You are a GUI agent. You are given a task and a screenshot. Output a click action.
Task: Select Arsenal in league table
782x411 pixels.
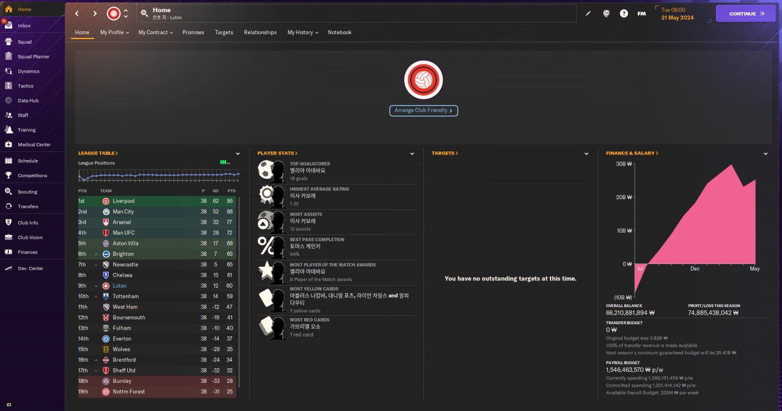coord(158,222)
